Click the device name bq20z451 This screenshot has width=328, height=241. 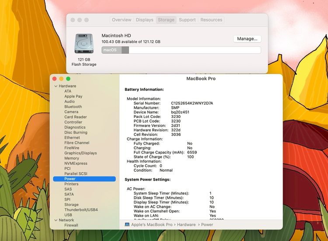(180, 112)
